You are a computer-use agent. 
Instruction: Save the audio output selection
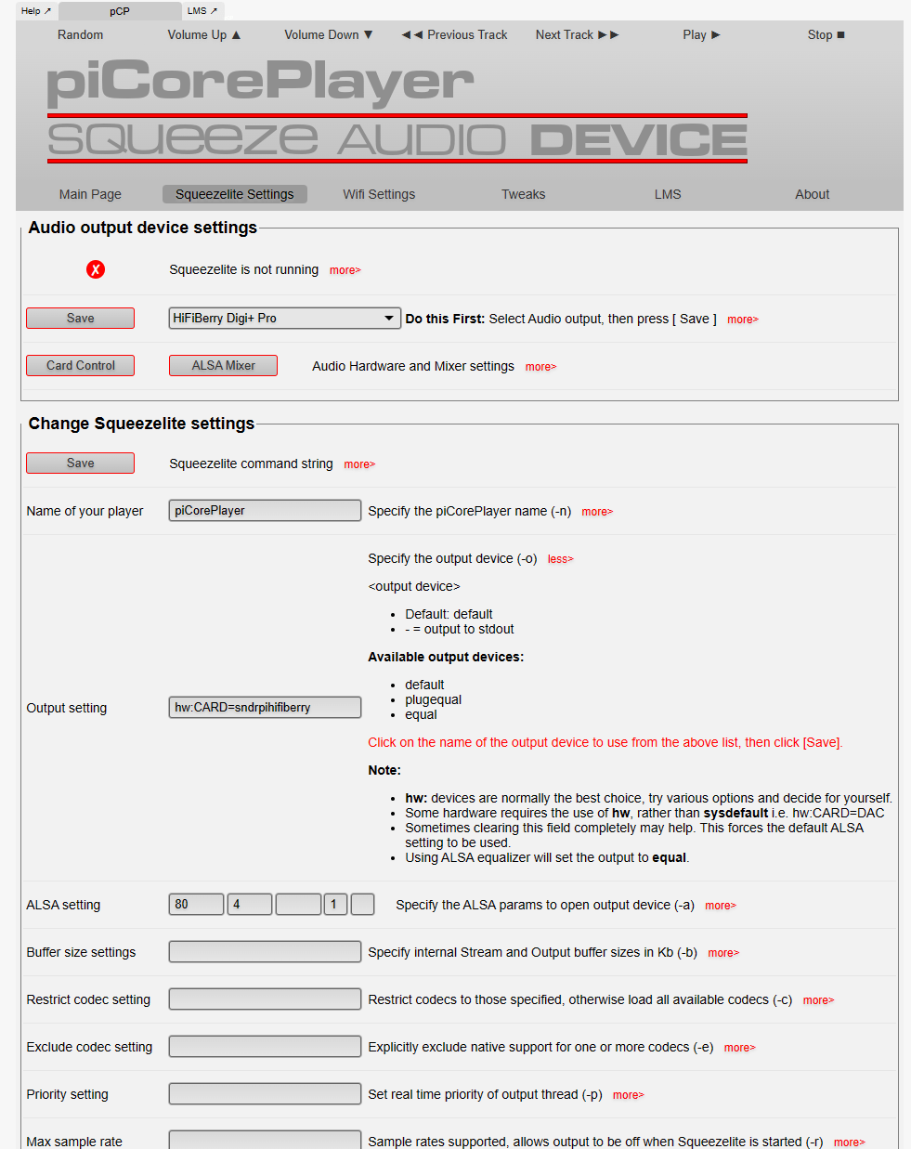pos(80,318)
